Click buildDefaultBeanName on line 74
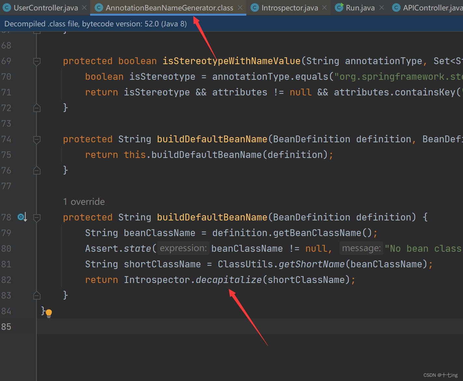 pos(212,139)
